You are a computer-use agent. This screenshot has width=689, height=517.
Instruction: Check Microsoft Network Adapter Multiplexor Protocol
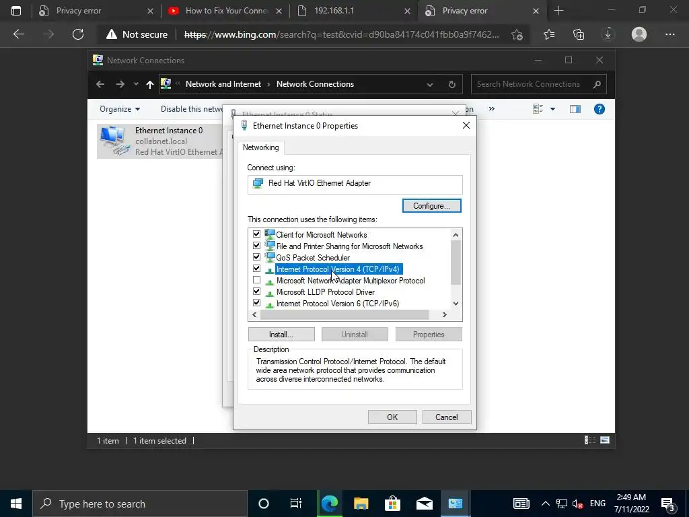(256, 280)
